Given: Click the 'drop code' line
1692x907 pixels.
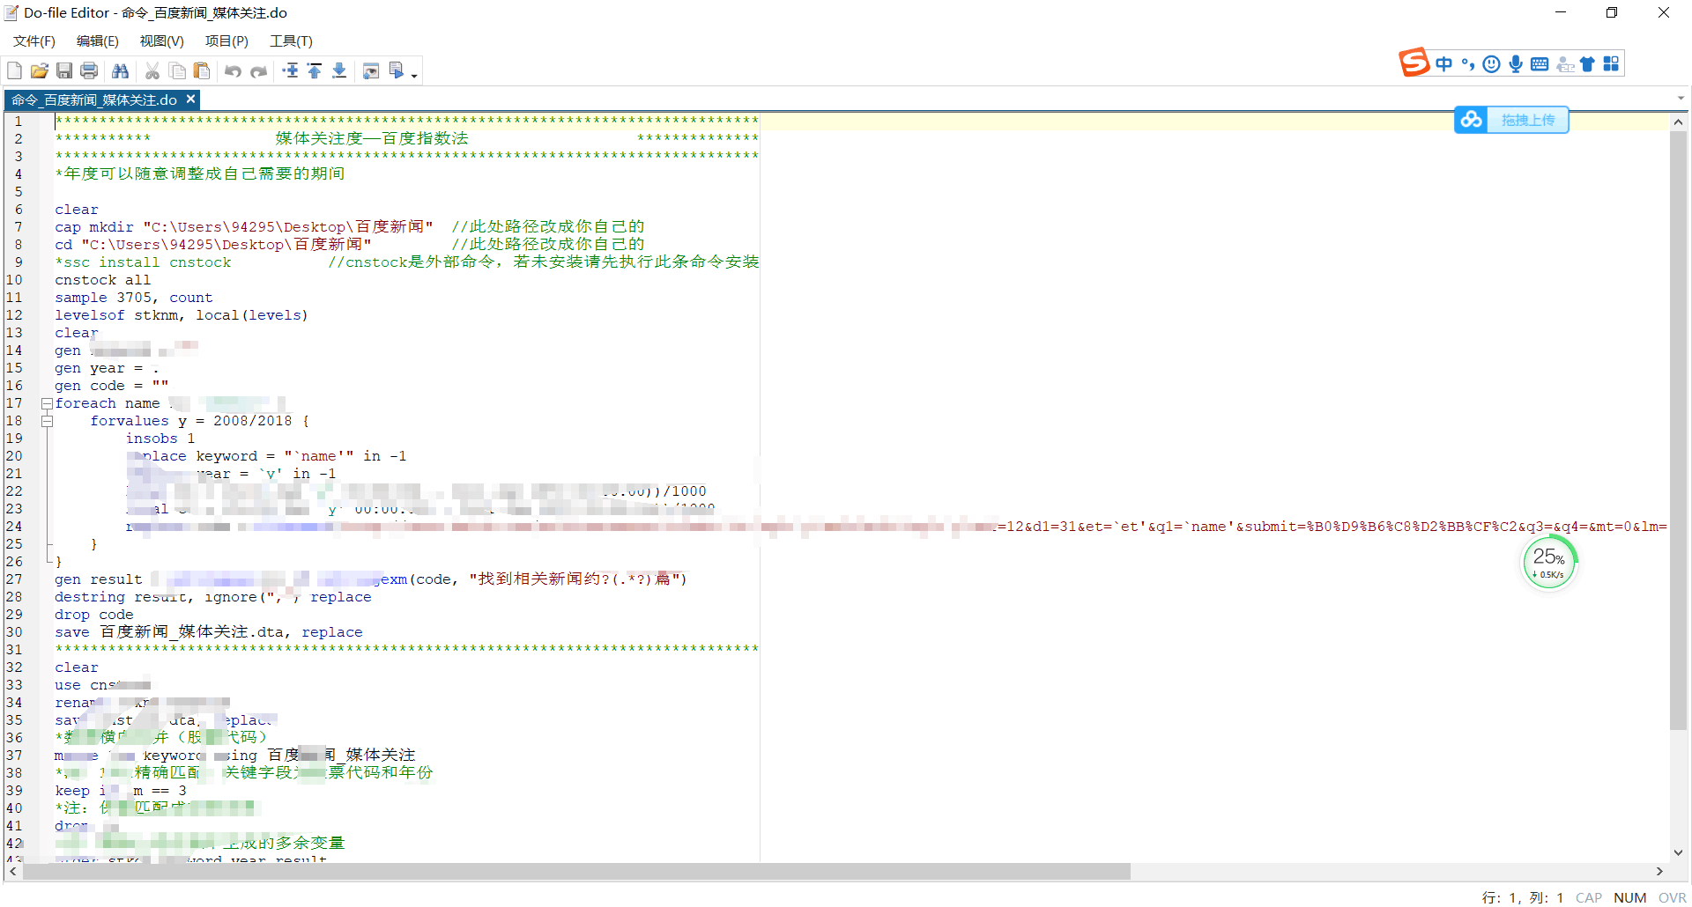Looking at the screenshot, I should (93, 615).
